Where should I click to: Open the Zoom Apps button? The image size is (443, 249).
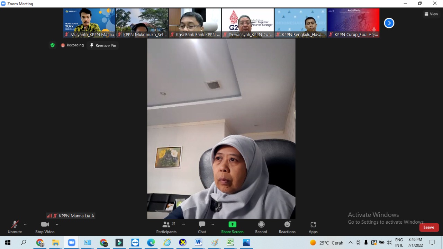point(313,227)
